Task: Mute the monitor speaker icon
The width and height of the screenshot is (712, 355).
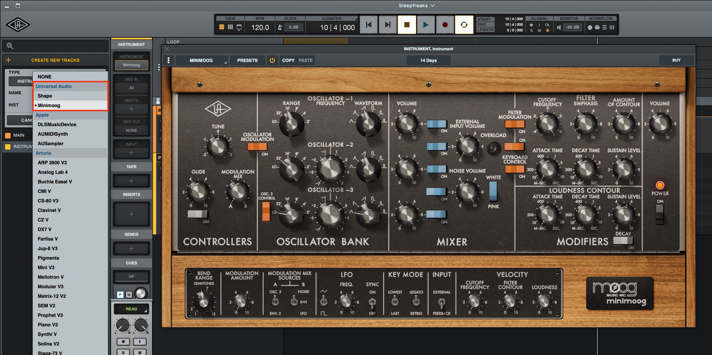Action: click(559, 27)
